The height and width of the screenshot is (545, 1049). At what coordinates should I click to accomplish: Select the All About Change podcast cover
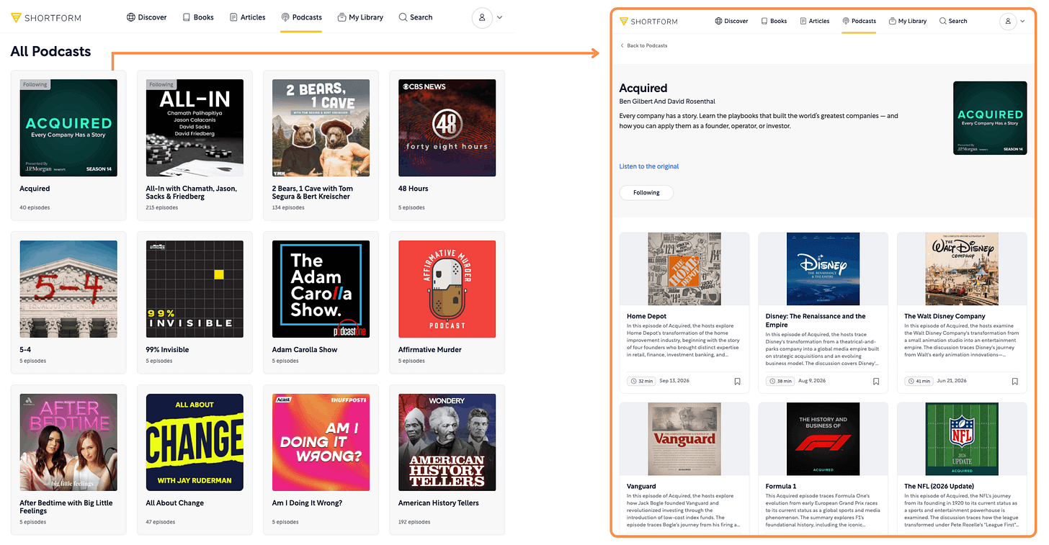[x=195, y=443]
